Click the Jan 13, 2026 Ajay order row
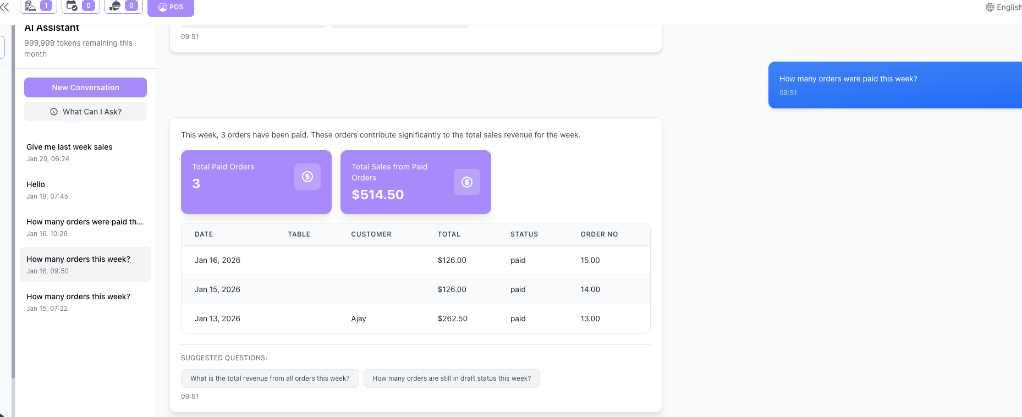The image size is (1022, 417). (415, 319)
